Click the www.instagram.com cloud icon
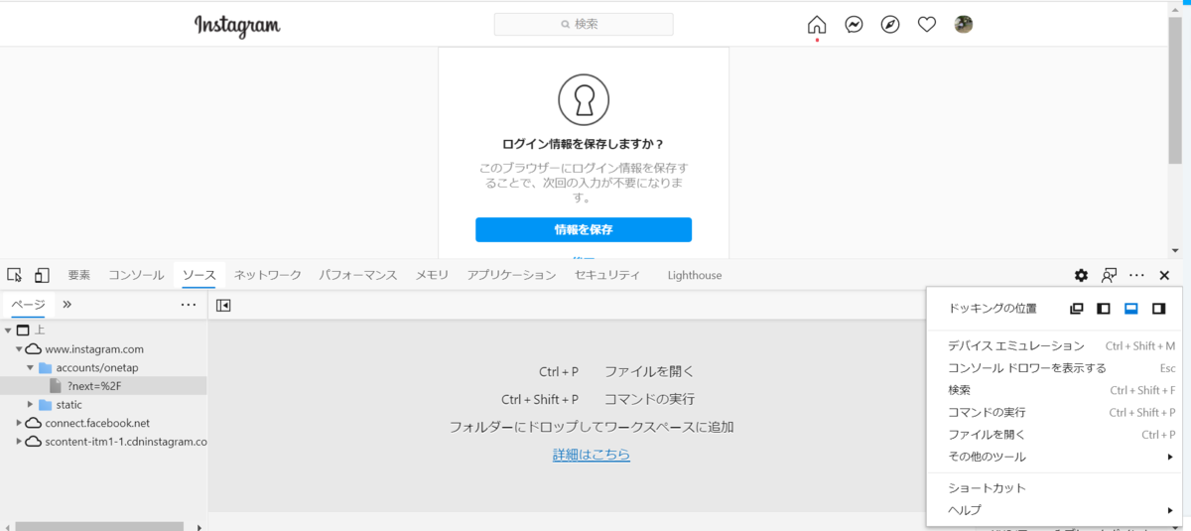Screen dimensions: 1191x531 [x=34, y=349]
